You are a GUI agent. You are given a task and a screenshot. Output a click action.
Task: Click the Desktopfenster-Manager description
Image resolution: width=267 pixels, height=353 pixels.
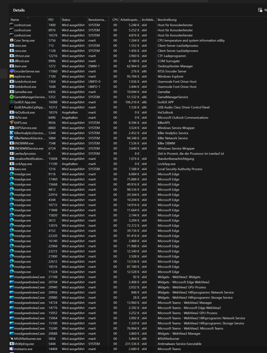pyautogui.click(x=175, y=66)
